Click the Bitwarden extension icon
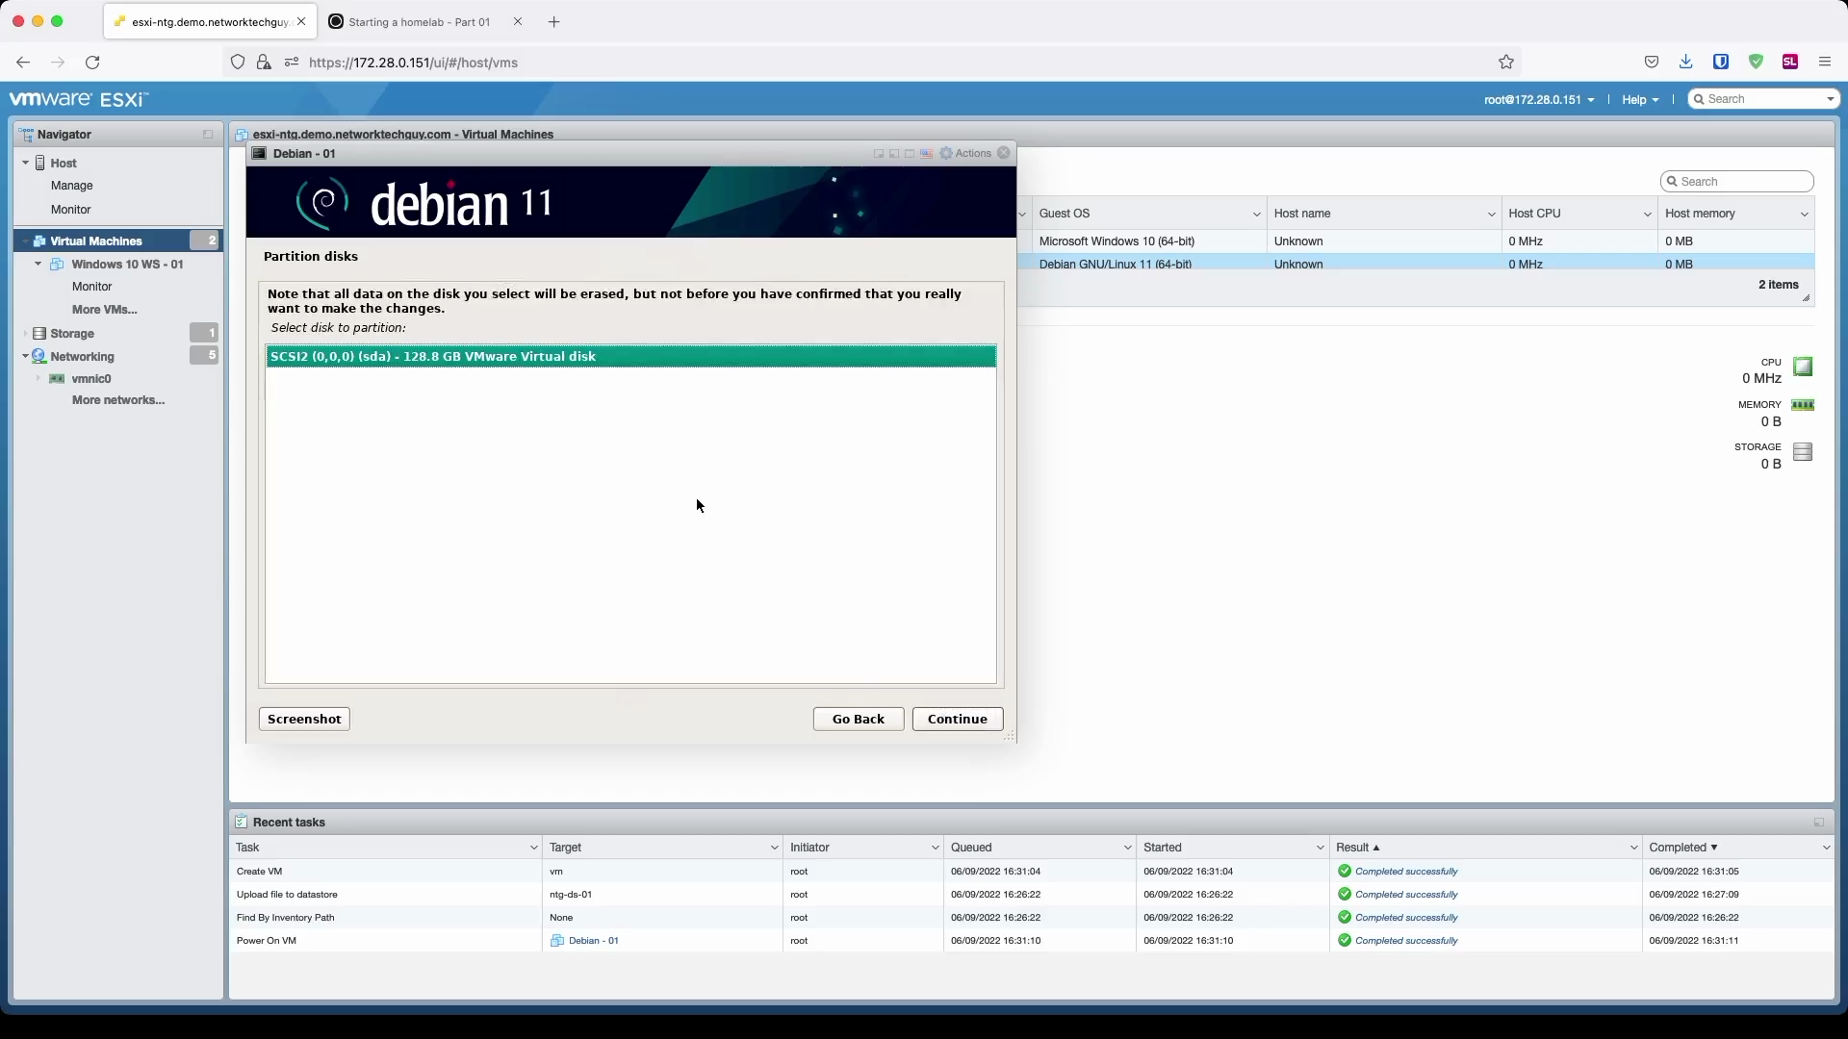The width and height of the screenshot is (1848, 1039). pos(1721,63)
